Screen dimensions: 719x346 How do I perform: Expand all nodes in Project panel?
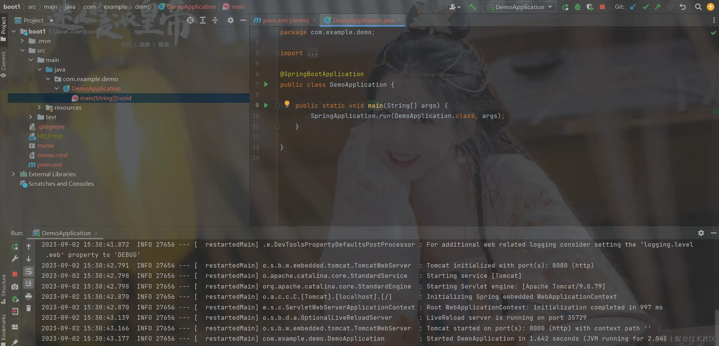tap(203, 20)
